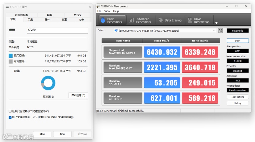255x142 pixels.
Task: Click the Random Max(2048K) Q1T1 task button
Action: [123, 67]
